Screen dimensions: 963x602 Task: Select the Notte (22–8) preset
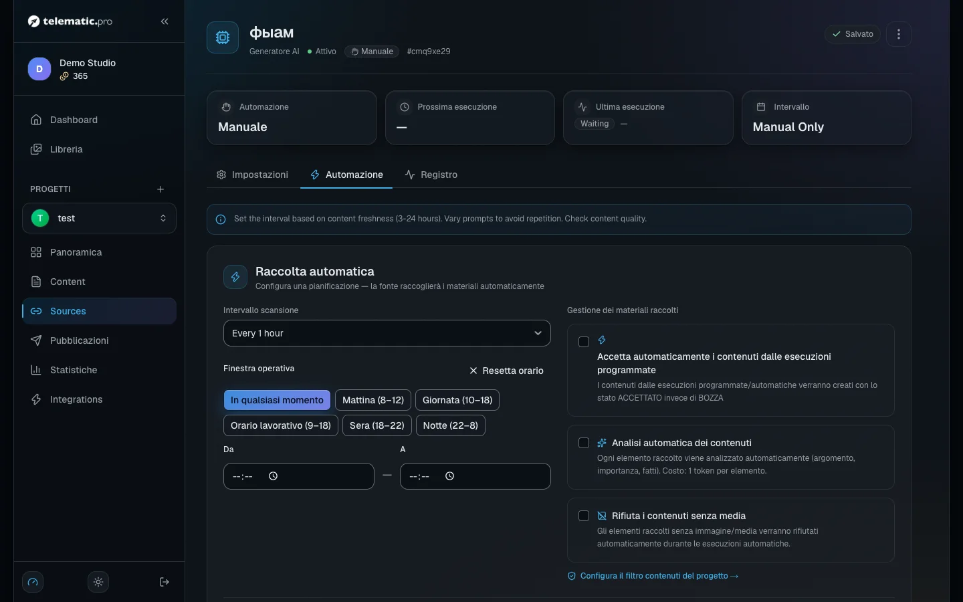pos(451,425)
